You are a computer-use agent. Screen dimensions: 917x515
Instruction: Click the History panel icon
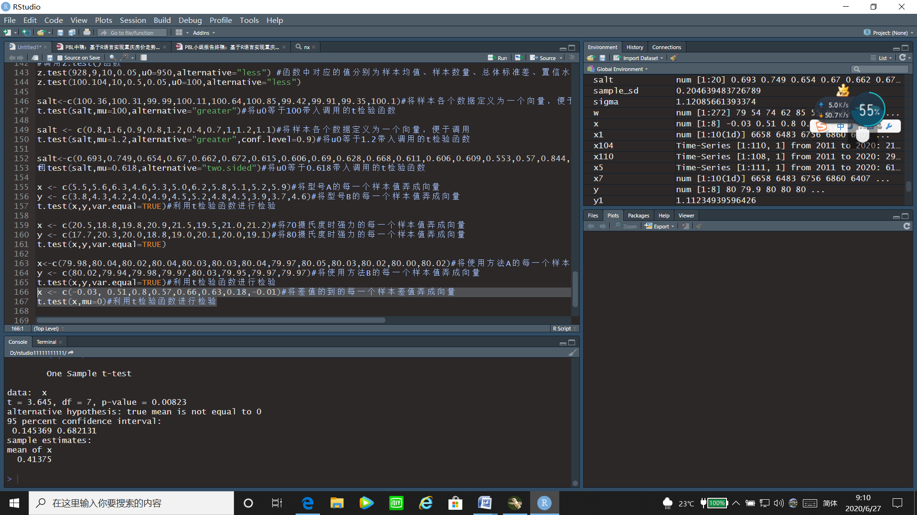(635, 47)
